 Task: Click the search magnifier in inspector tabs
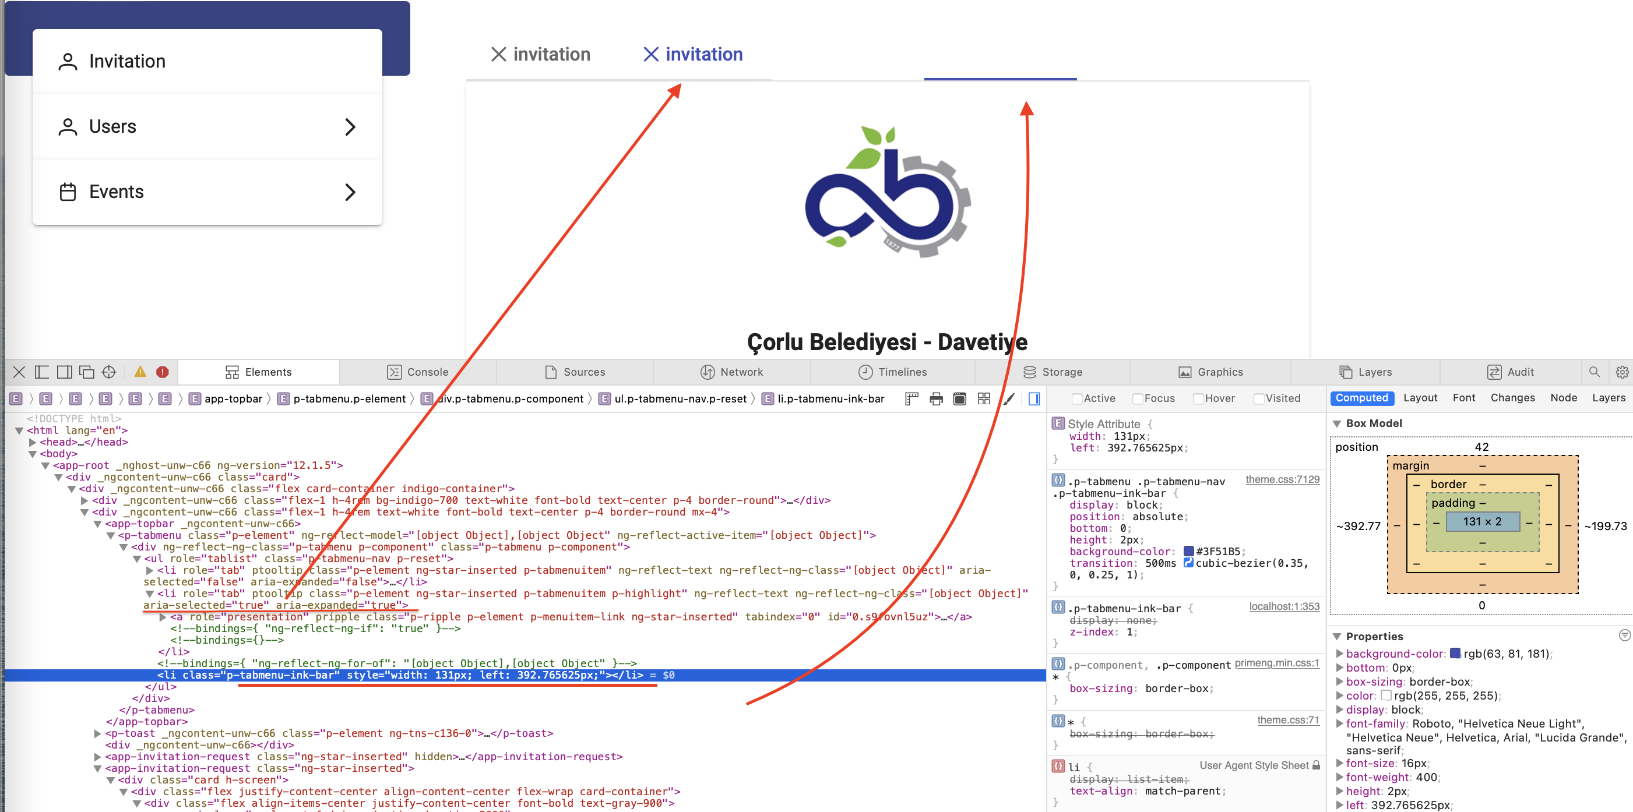coord(1594,372)
